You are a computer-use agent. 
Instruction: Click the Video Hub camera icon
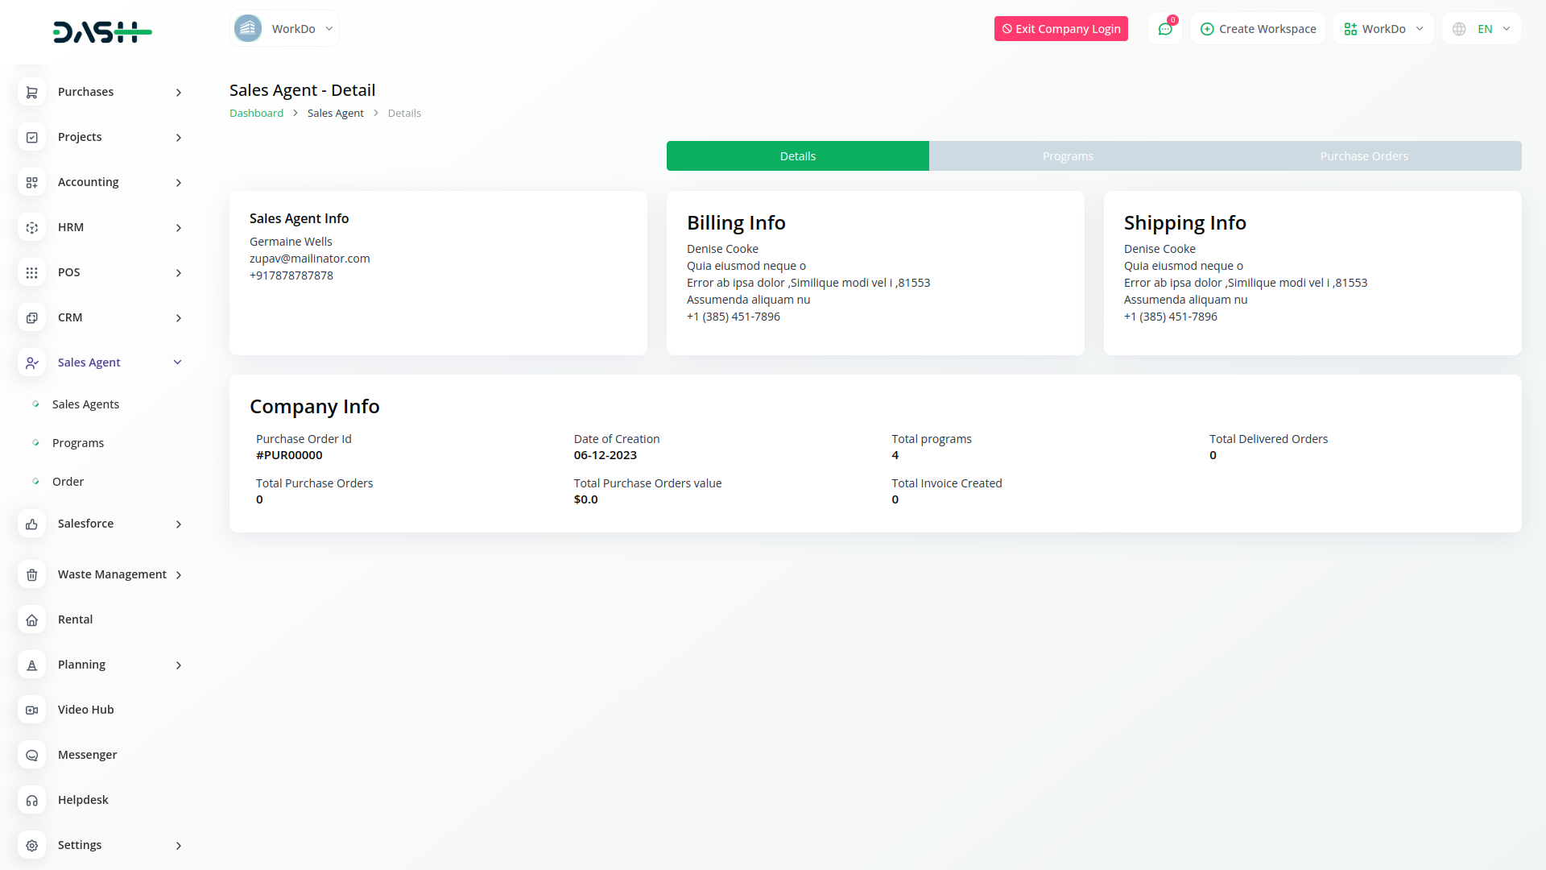(31, 710)
